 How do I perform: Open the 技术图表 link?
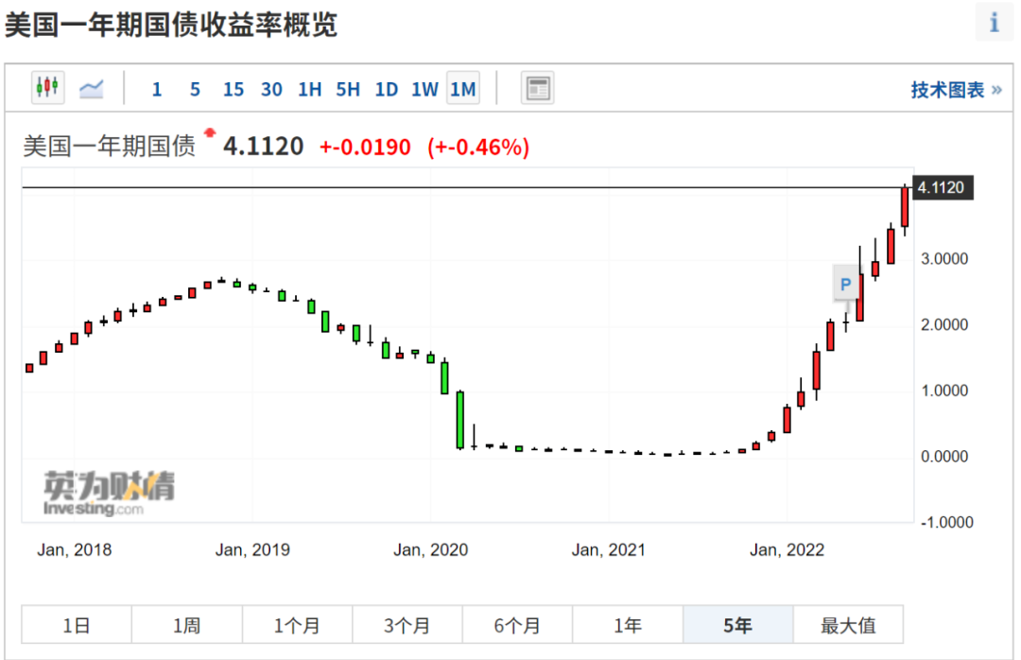point(955,90)
